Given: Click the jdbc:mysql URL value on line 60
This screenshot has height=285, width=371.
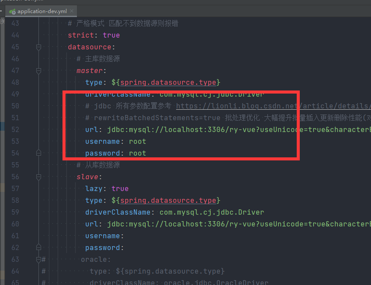Looking at the screenshot, I should 239,224.
